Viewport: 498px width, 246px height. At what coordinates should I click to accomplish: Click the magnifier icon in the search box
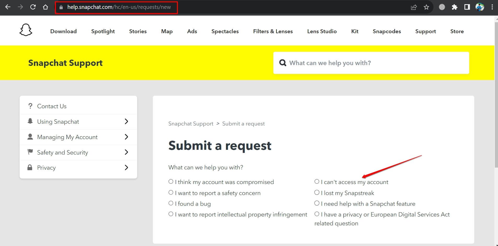tap(283, 63)
